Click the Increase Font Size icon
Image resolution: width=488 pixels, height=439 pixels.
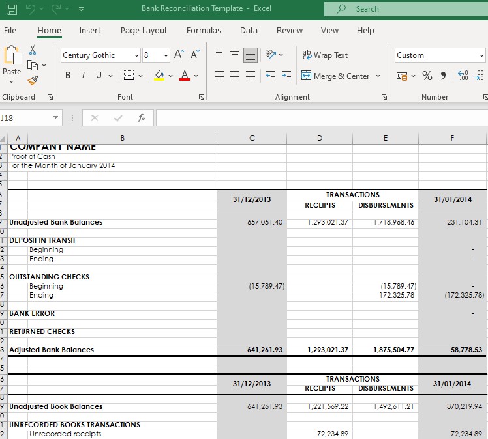click(x=178, y=55)
